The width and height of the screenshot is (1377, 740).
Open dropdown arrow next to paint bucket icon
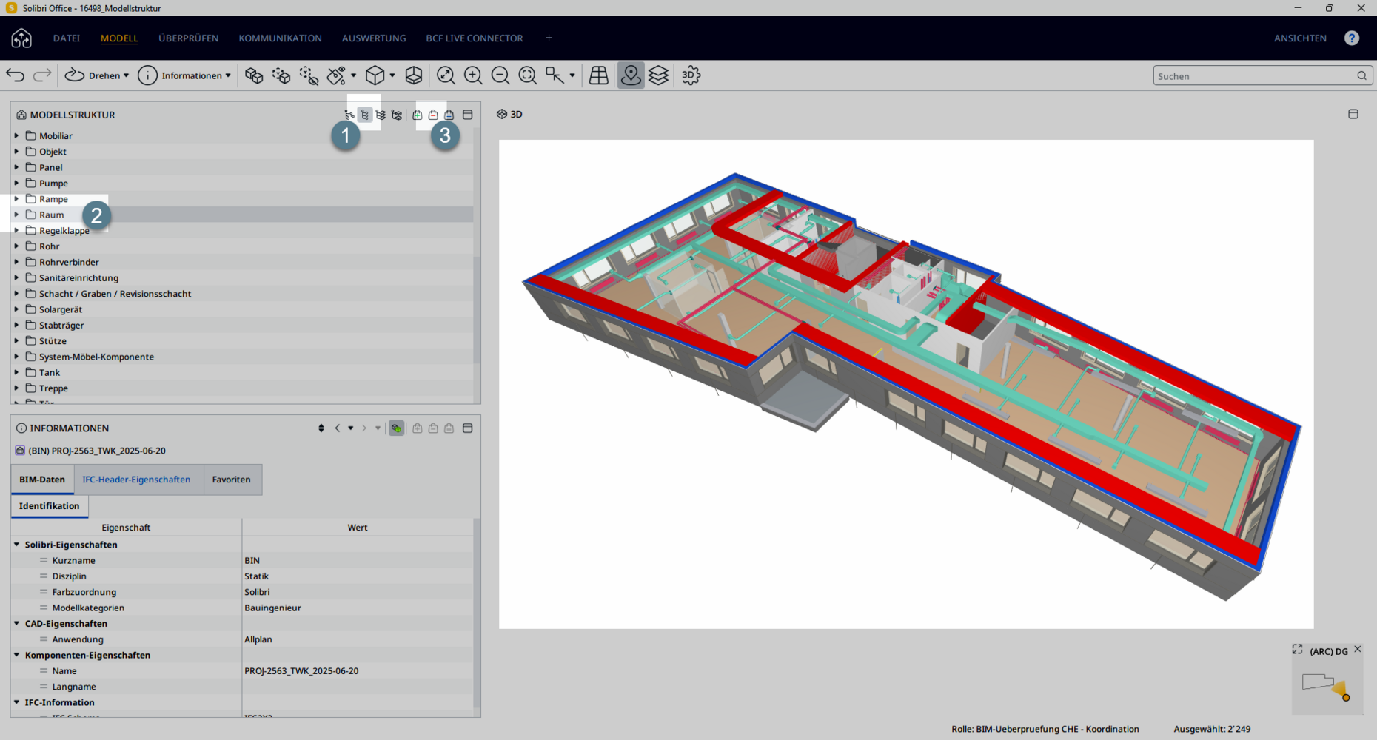pyautogui.click(x=354, y=75)
